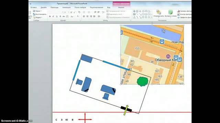Image resolution: width=220 pixels, height=123 pixels.
Task: Click the bulleted list icon
Action: (x=84, y=12)
